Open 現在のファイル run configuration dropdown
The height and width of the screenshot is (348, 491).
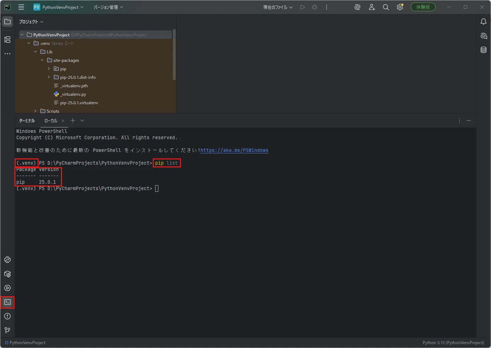[x=278, y=7]
